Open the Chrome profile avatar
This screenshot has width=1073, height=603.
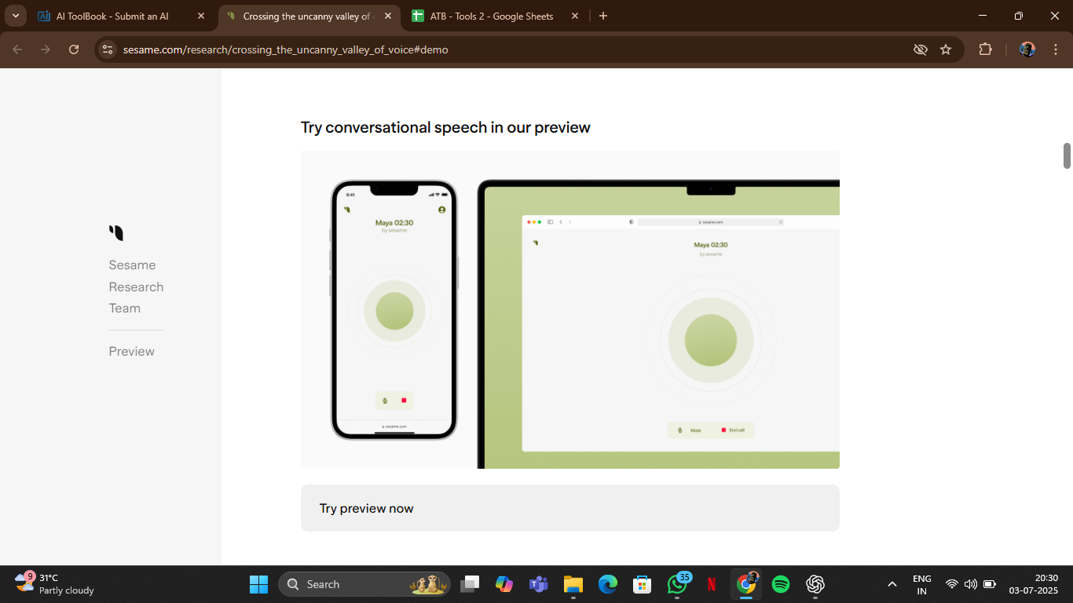tap(1027, 49)
